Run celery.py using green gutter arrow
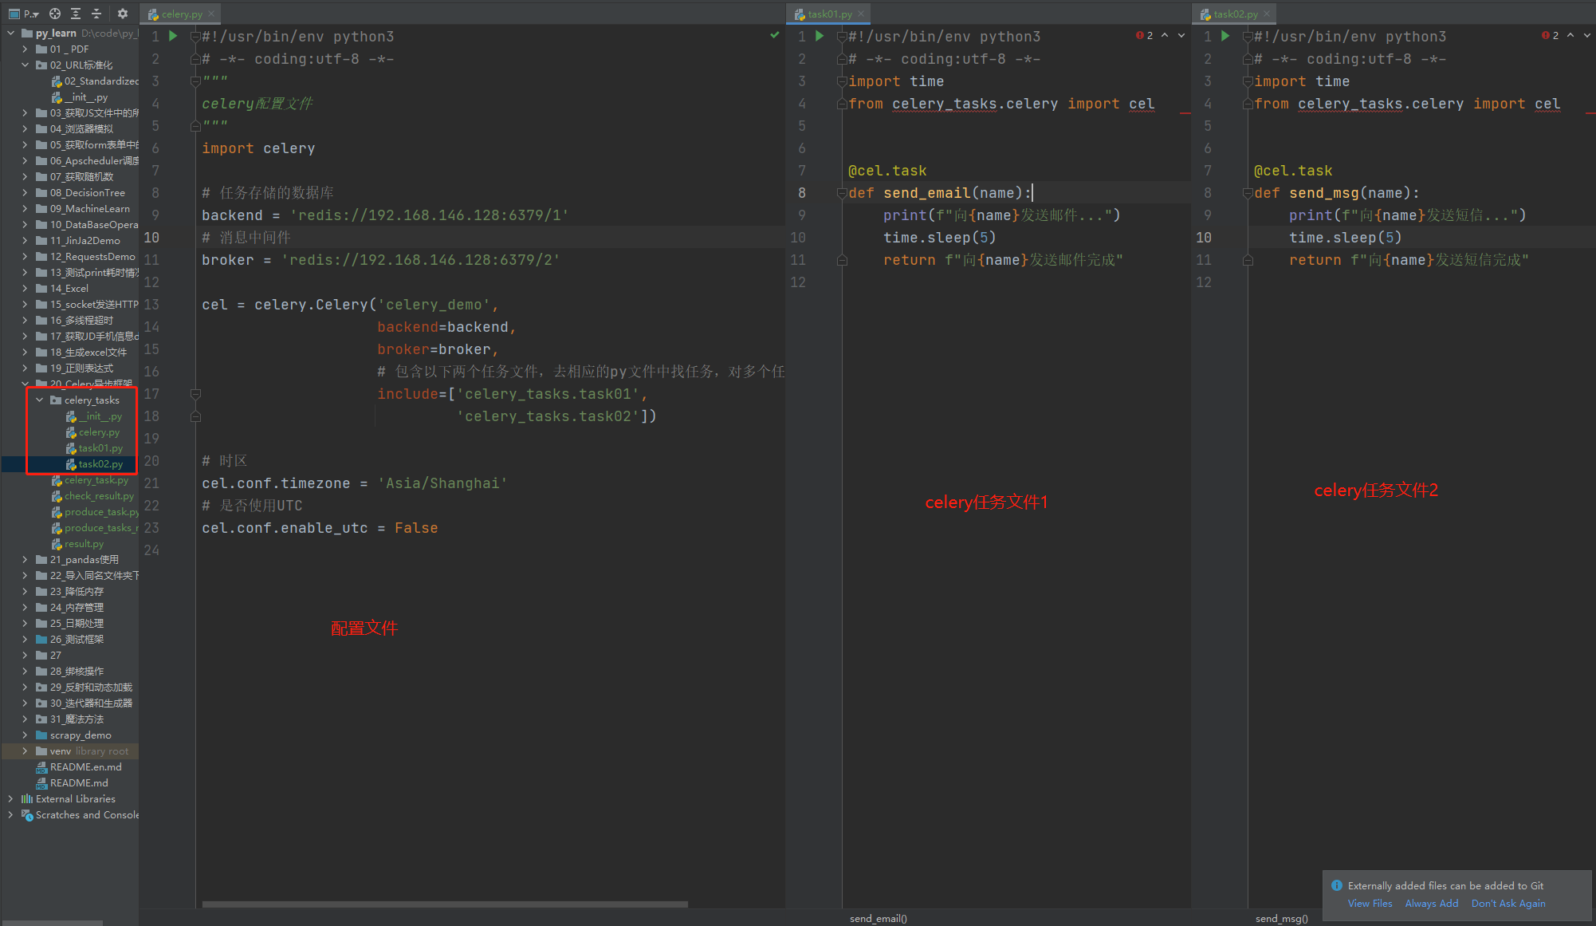The image size is (1596, 926). (173, 36)
